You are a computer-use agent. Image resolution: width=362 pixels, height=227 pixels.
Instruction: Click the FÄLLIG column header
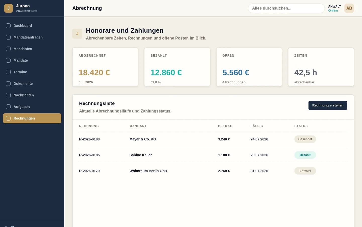(x=257, y=126)
